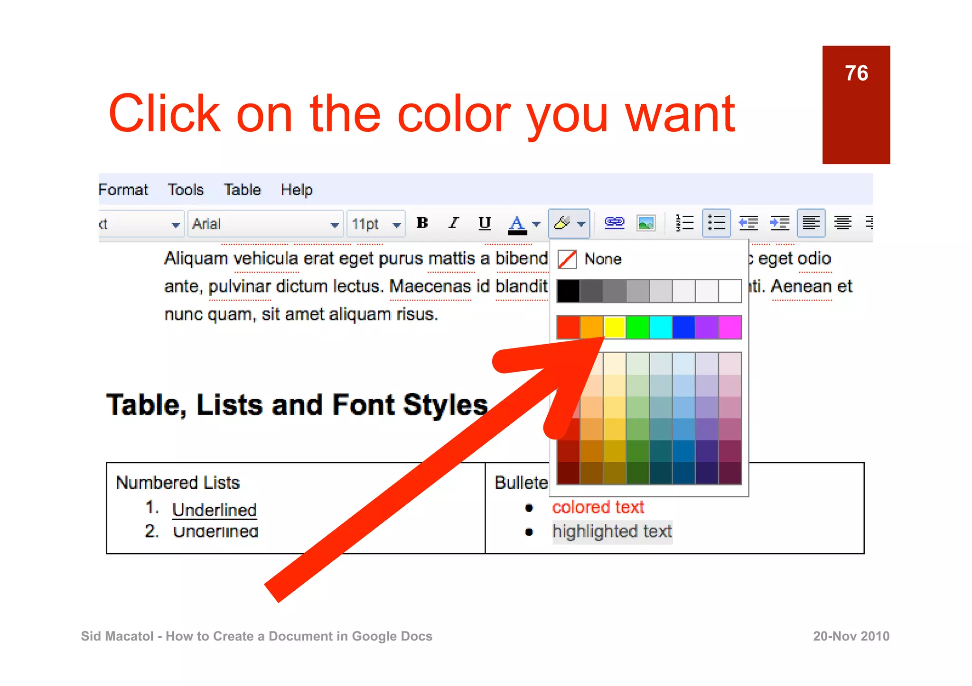The image size is (972, 686).
Task: Click the word 'vehicula' in the paragraph
Action: 266,258
